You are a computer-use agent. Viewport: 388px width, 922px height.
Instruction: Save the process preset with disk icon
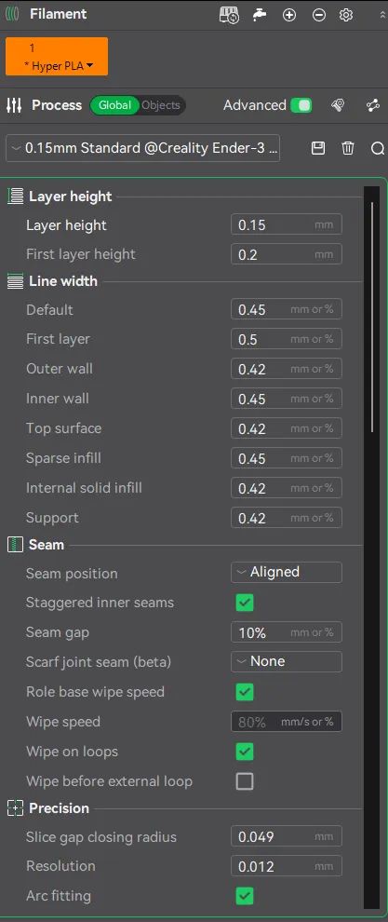pyautogui.click(x=318, y=148)
